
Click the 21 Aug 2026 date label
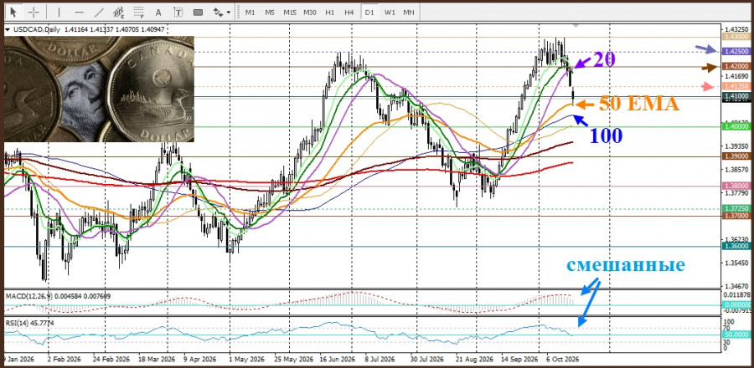[x=476, y=360]
